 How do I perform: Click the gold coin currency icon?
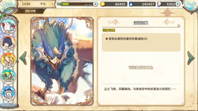coord(103,4)
